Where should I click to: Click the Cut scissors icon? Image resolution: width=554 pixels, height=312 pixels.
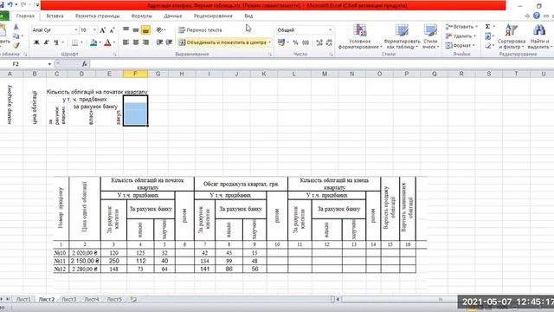(x=16, y=27)
